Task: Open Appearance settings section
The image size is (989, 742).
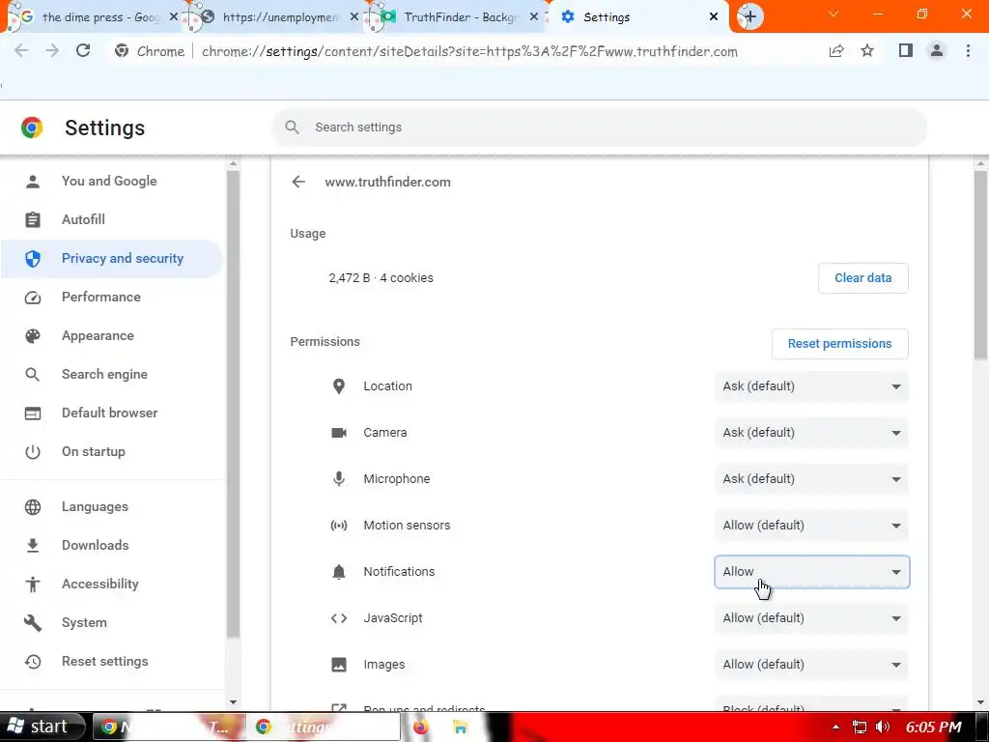Action: tap(112, 335)
